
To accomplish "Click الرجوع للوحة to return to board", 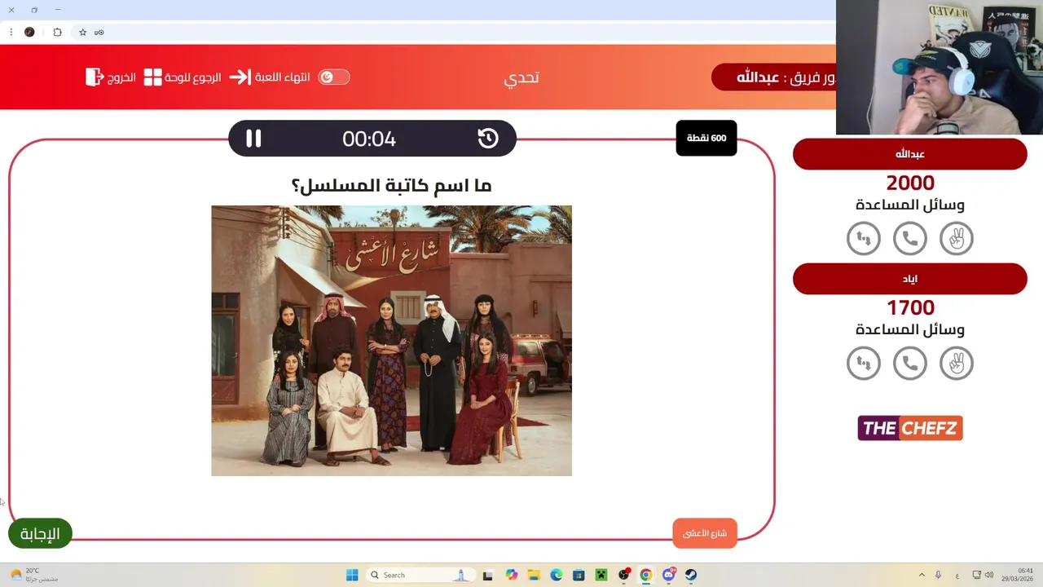I will (183, 77).
